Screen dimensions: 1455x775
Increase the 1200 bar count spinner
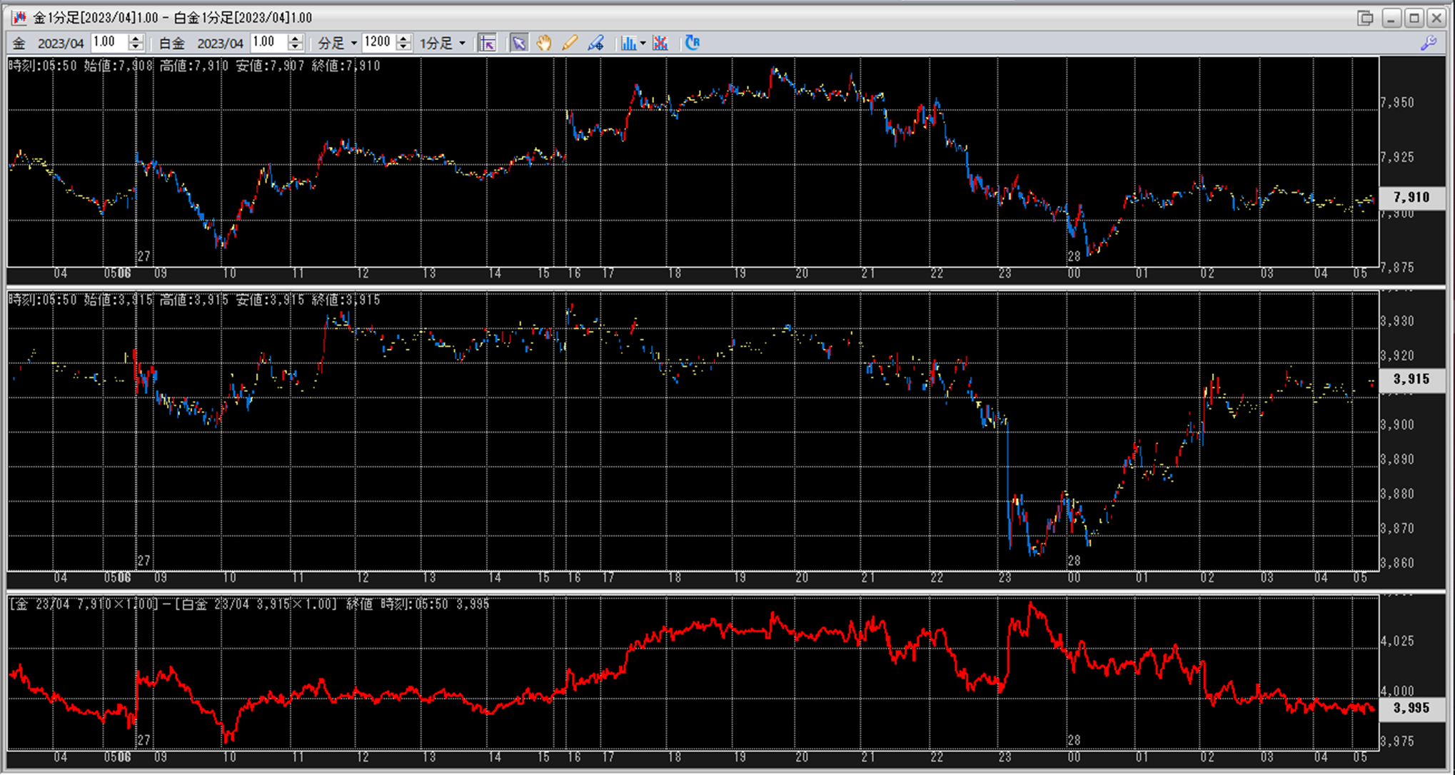click(x=403, y=39)
